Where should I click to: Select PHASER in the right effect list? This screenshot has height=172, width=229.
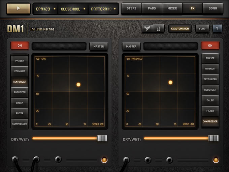[210, 58]
